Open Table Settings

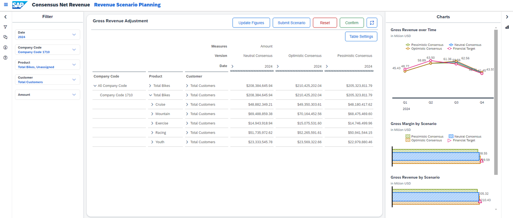[x=361, y=36]
